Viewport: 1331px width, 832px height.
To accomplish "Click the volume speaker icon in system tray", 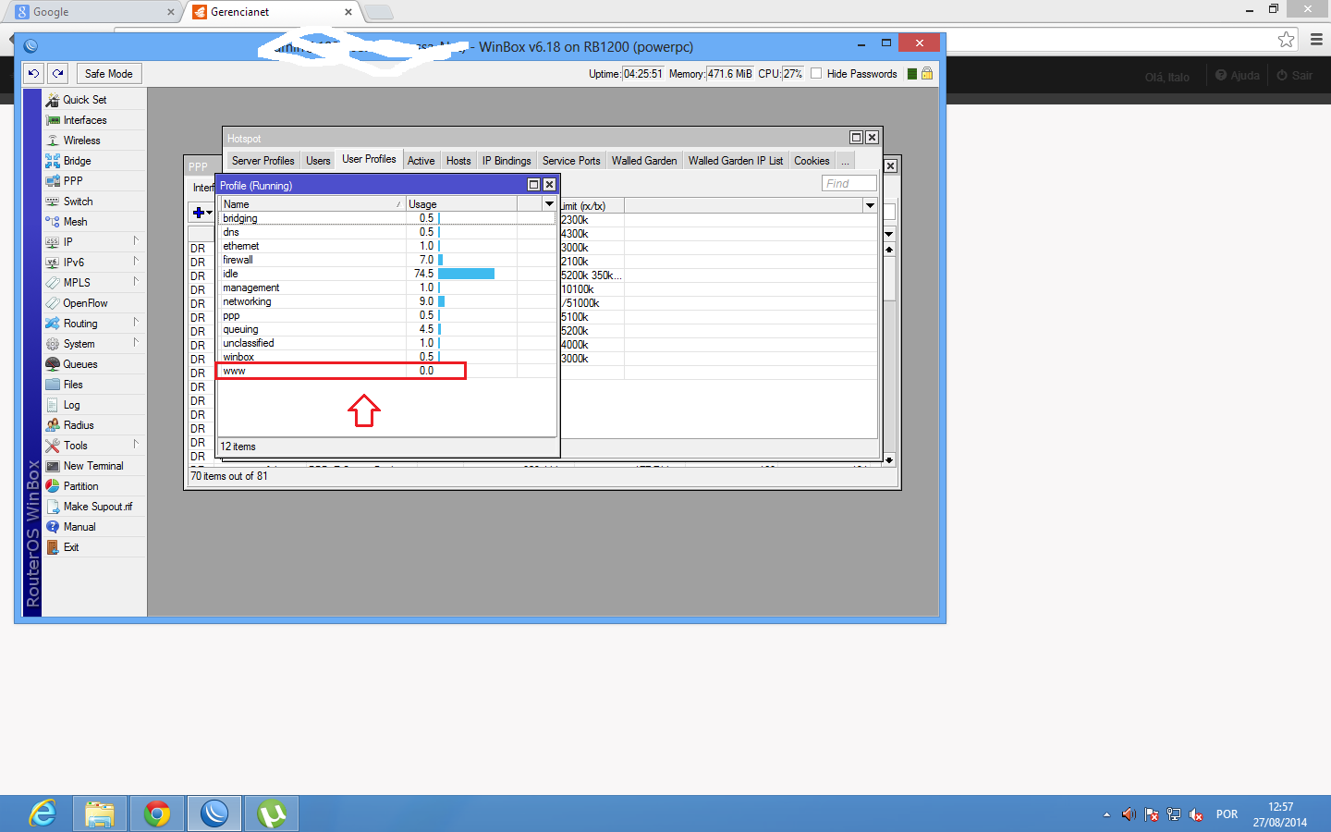I will pos(1129,814).
